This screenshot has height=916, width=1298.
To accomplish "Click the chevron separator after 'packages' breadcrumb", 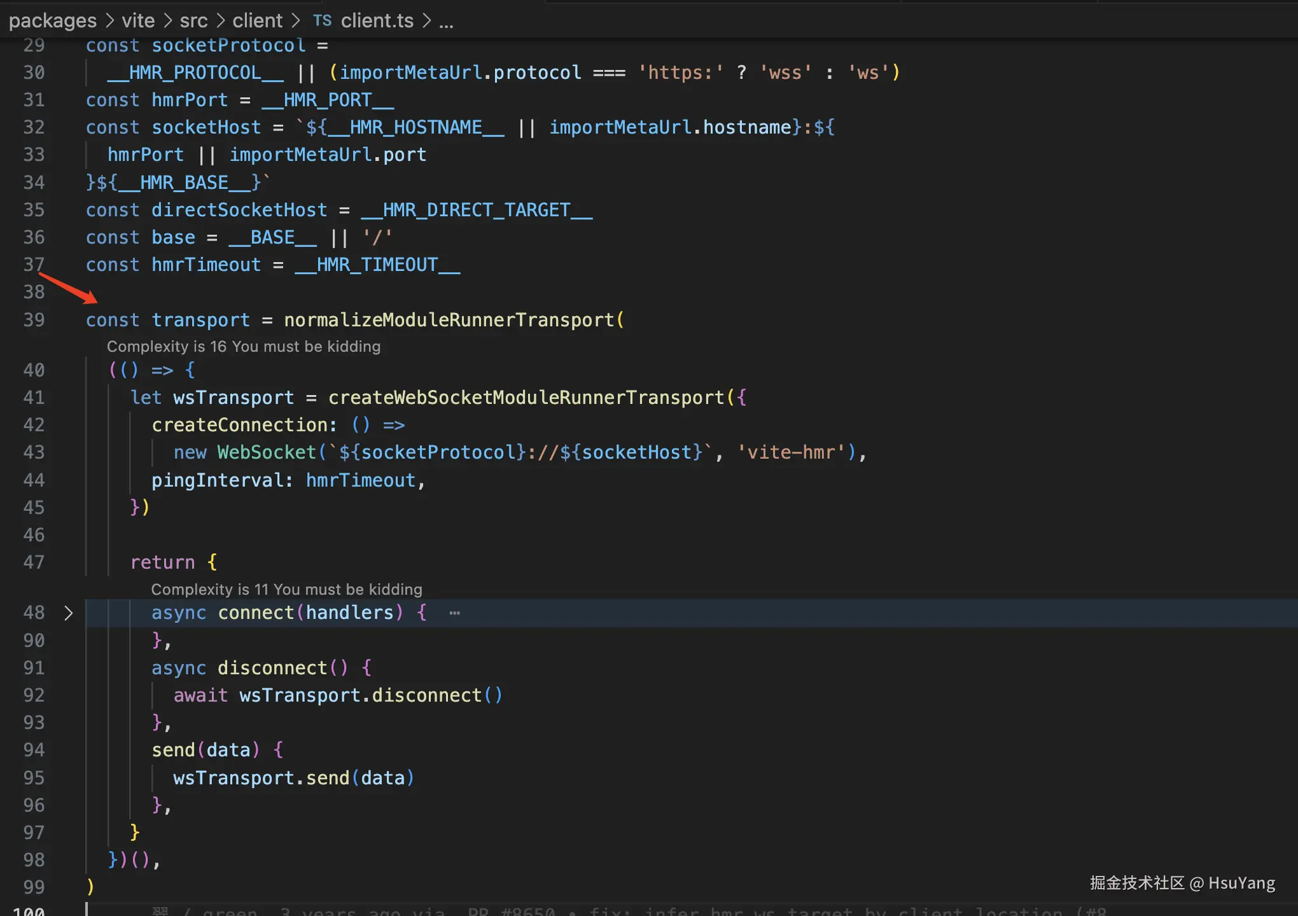I will [x=109, y=21].
